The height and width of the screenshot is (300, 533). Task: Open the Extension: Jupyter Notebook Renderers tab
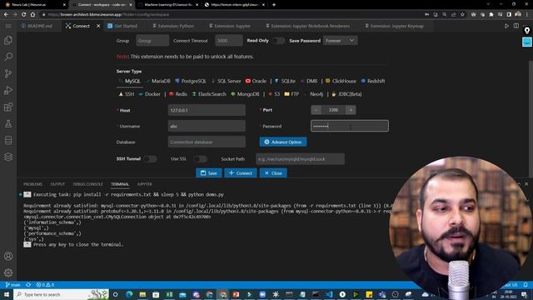(x=308, y=26)
